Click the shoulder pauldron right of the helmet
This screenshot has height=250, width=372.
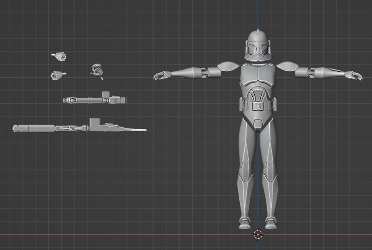click(288, 66)
